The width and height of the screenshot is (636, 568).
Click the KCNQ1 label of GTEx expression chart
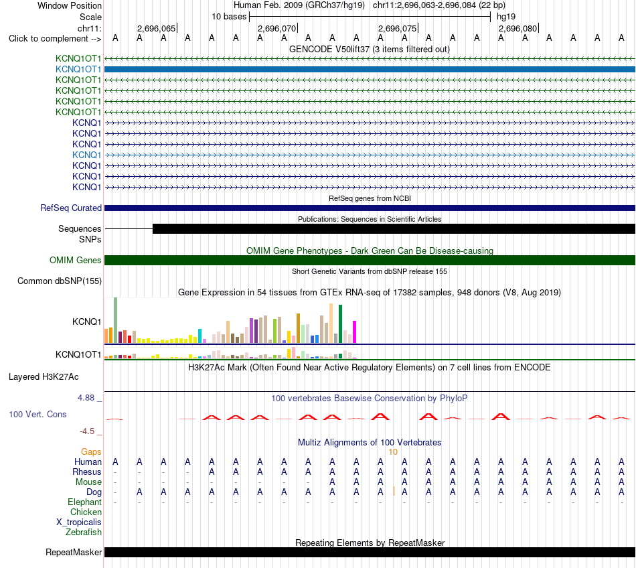point(86,322)
